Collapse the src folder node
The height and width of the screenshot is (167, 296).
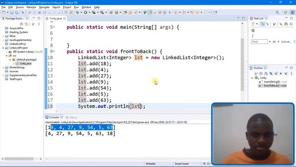6,56
